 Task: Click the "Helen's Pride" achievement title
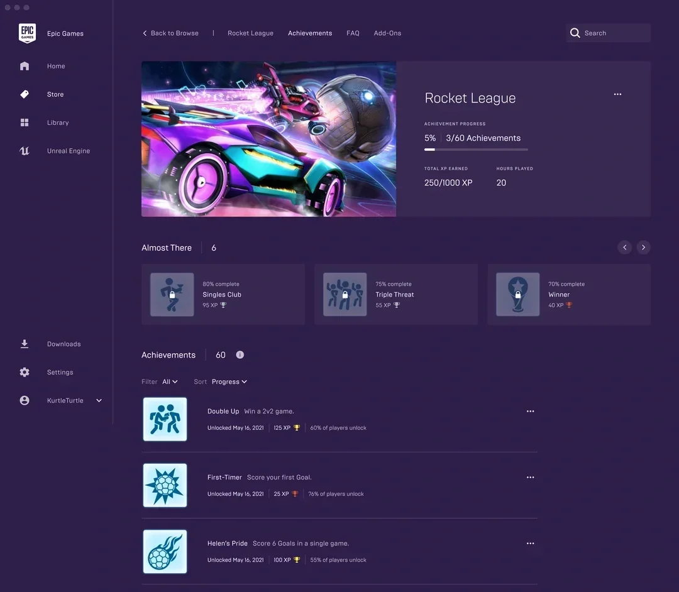[228, 543]
